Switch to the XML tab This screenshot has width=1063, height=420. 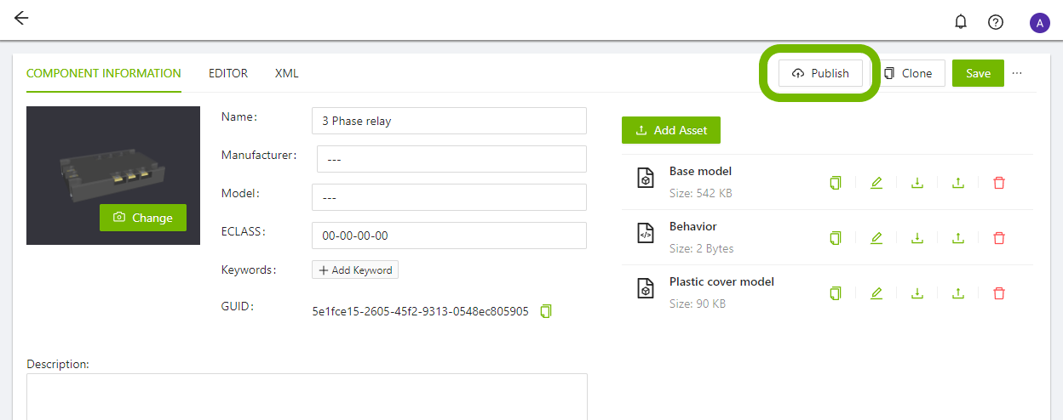(287, 73)
